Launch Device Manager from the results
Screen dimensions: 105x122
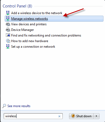pos(22,30)
